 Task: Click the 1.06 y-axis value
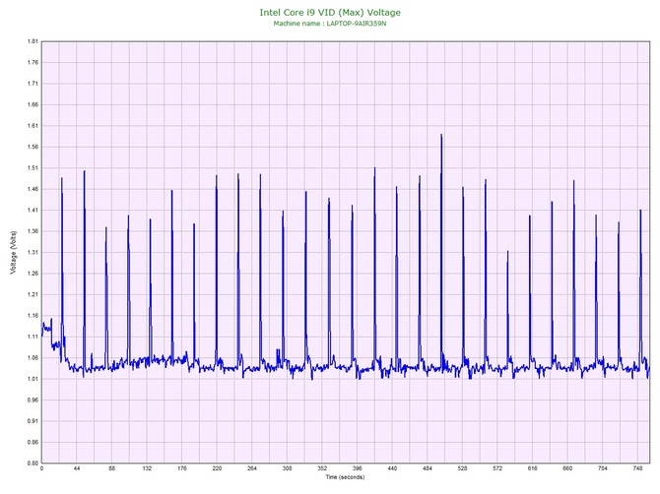tap(33, 358)
